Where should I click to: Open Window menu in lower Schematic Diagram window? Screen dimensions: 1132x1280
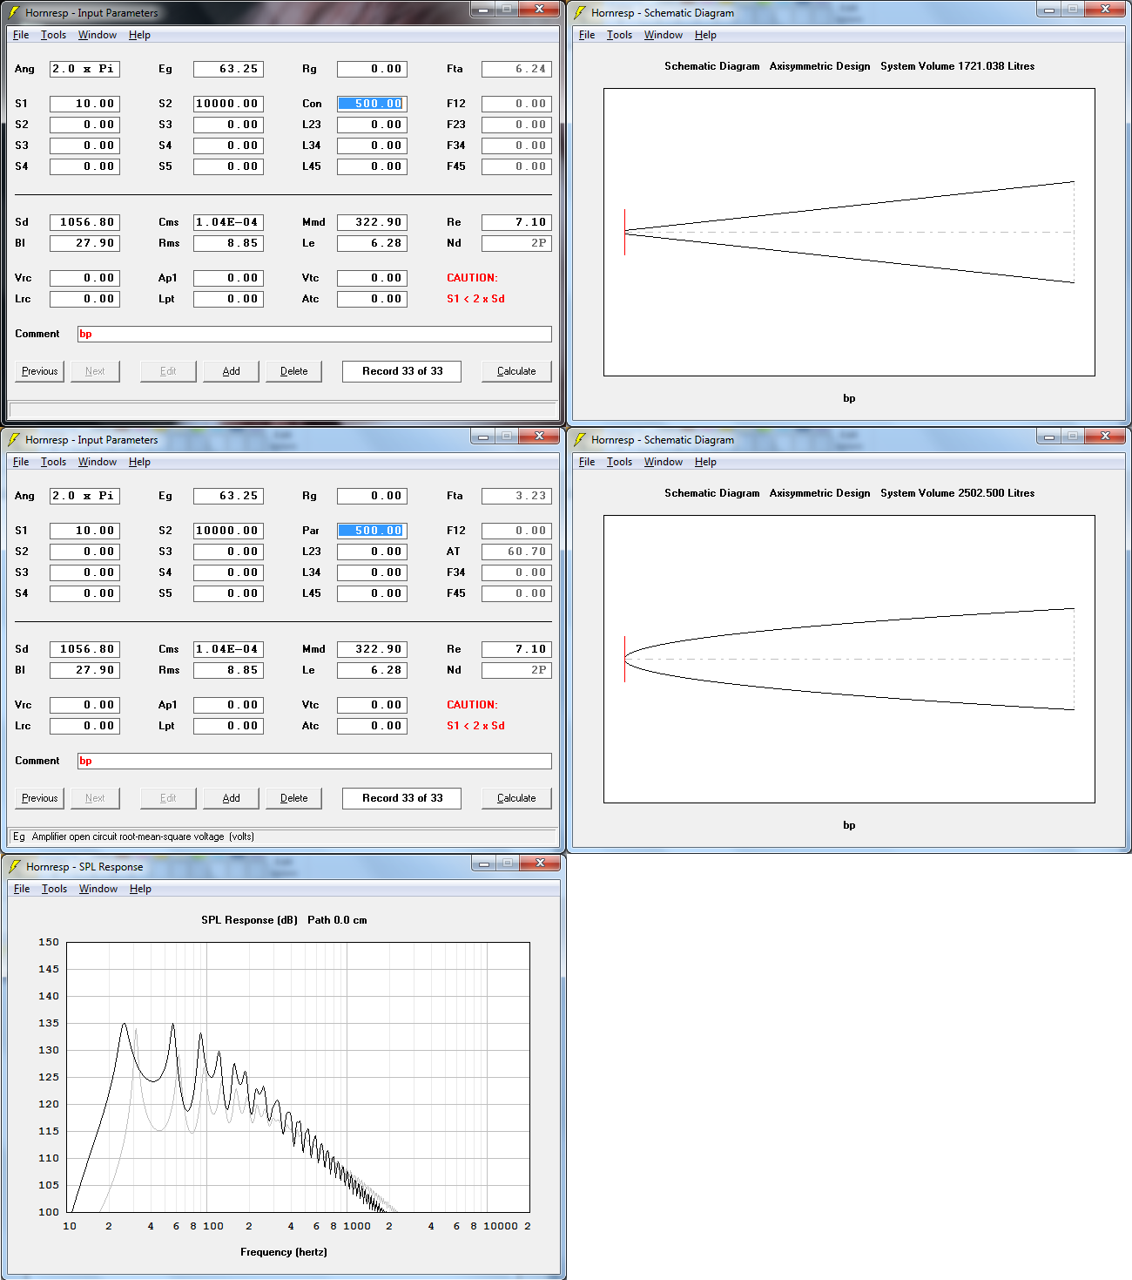tap(664, 462)
